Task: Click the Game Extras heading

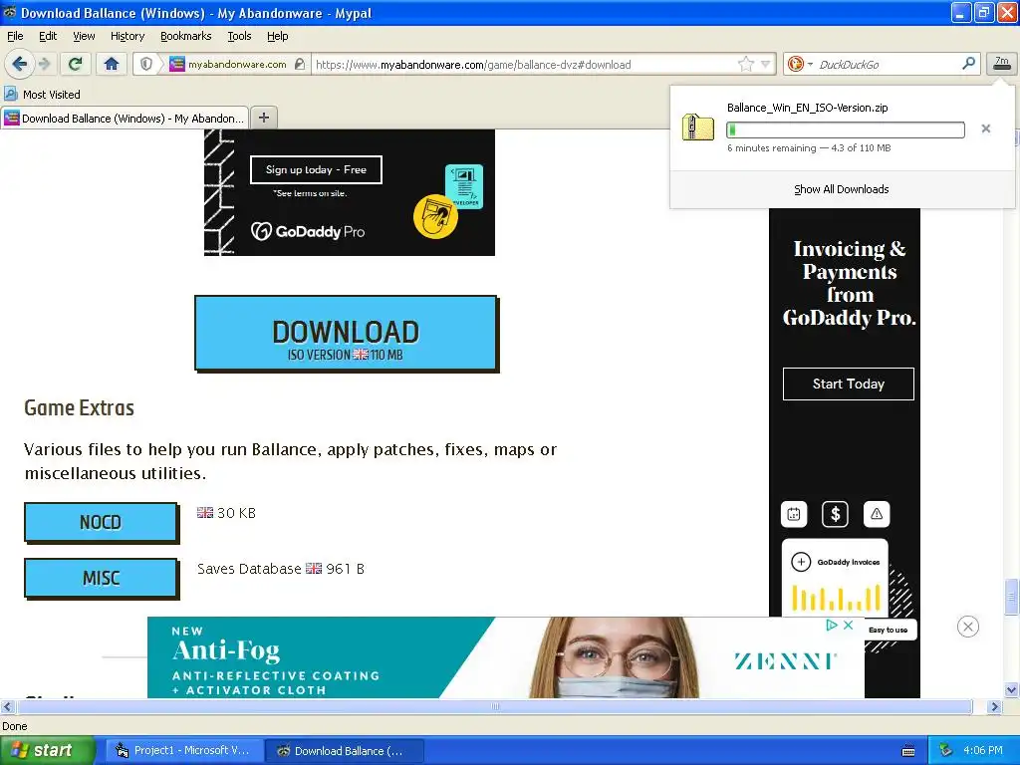Action: pyautogui.click(x=80, y=407)
